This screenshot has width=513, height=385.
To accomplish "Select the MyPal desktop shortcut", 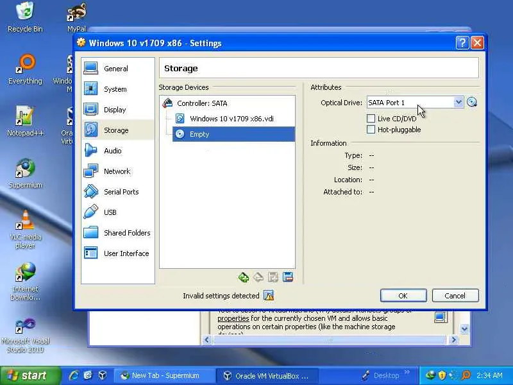I will click(x=76, y=17).
